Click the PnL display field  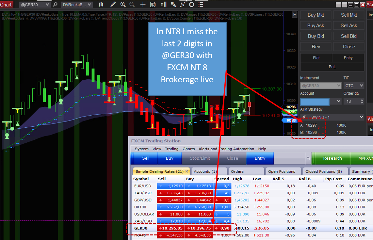click(332, 67)
